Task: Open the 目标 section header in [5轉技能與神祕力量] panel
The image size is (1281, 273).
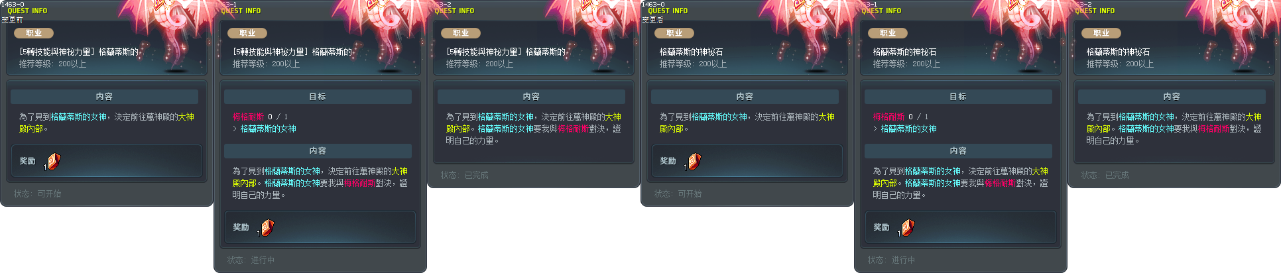Action: pyautogui.click(x=318, y=97)
